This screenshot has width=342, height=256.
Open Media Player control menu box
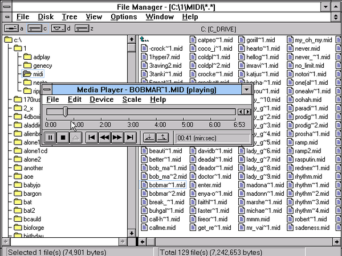point(47,89)
